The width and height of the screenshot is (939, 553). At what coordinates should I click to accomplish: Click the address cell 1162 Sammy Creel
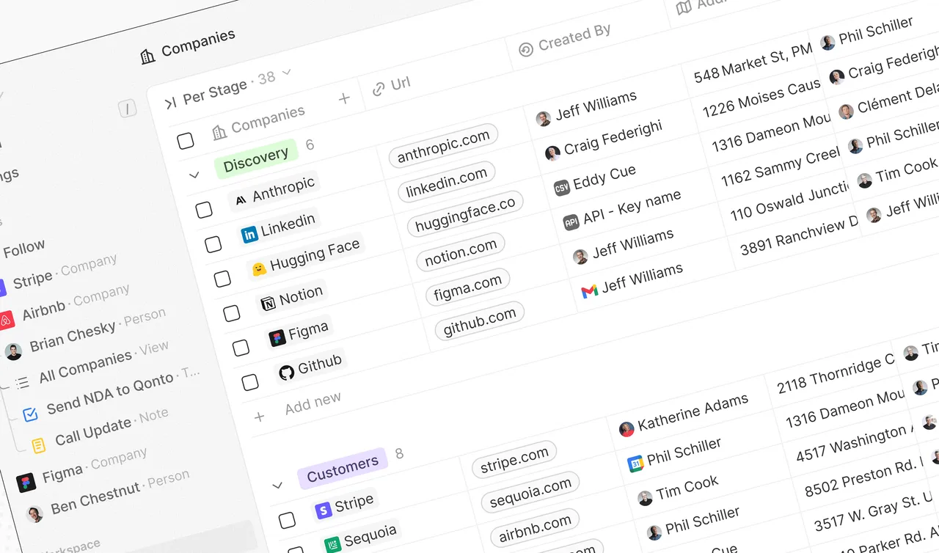tap(780, 166)
